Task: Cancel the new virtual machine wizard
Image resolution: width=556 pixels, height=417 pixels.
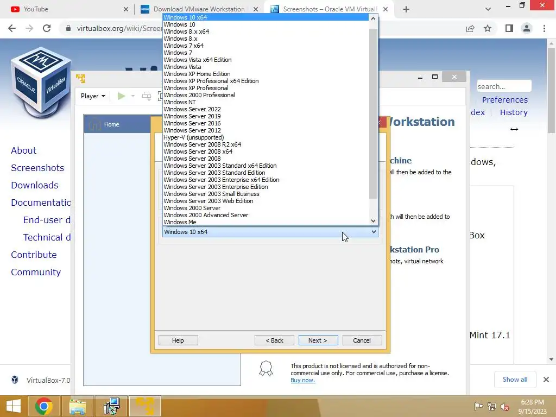Action: click(362, 340)
